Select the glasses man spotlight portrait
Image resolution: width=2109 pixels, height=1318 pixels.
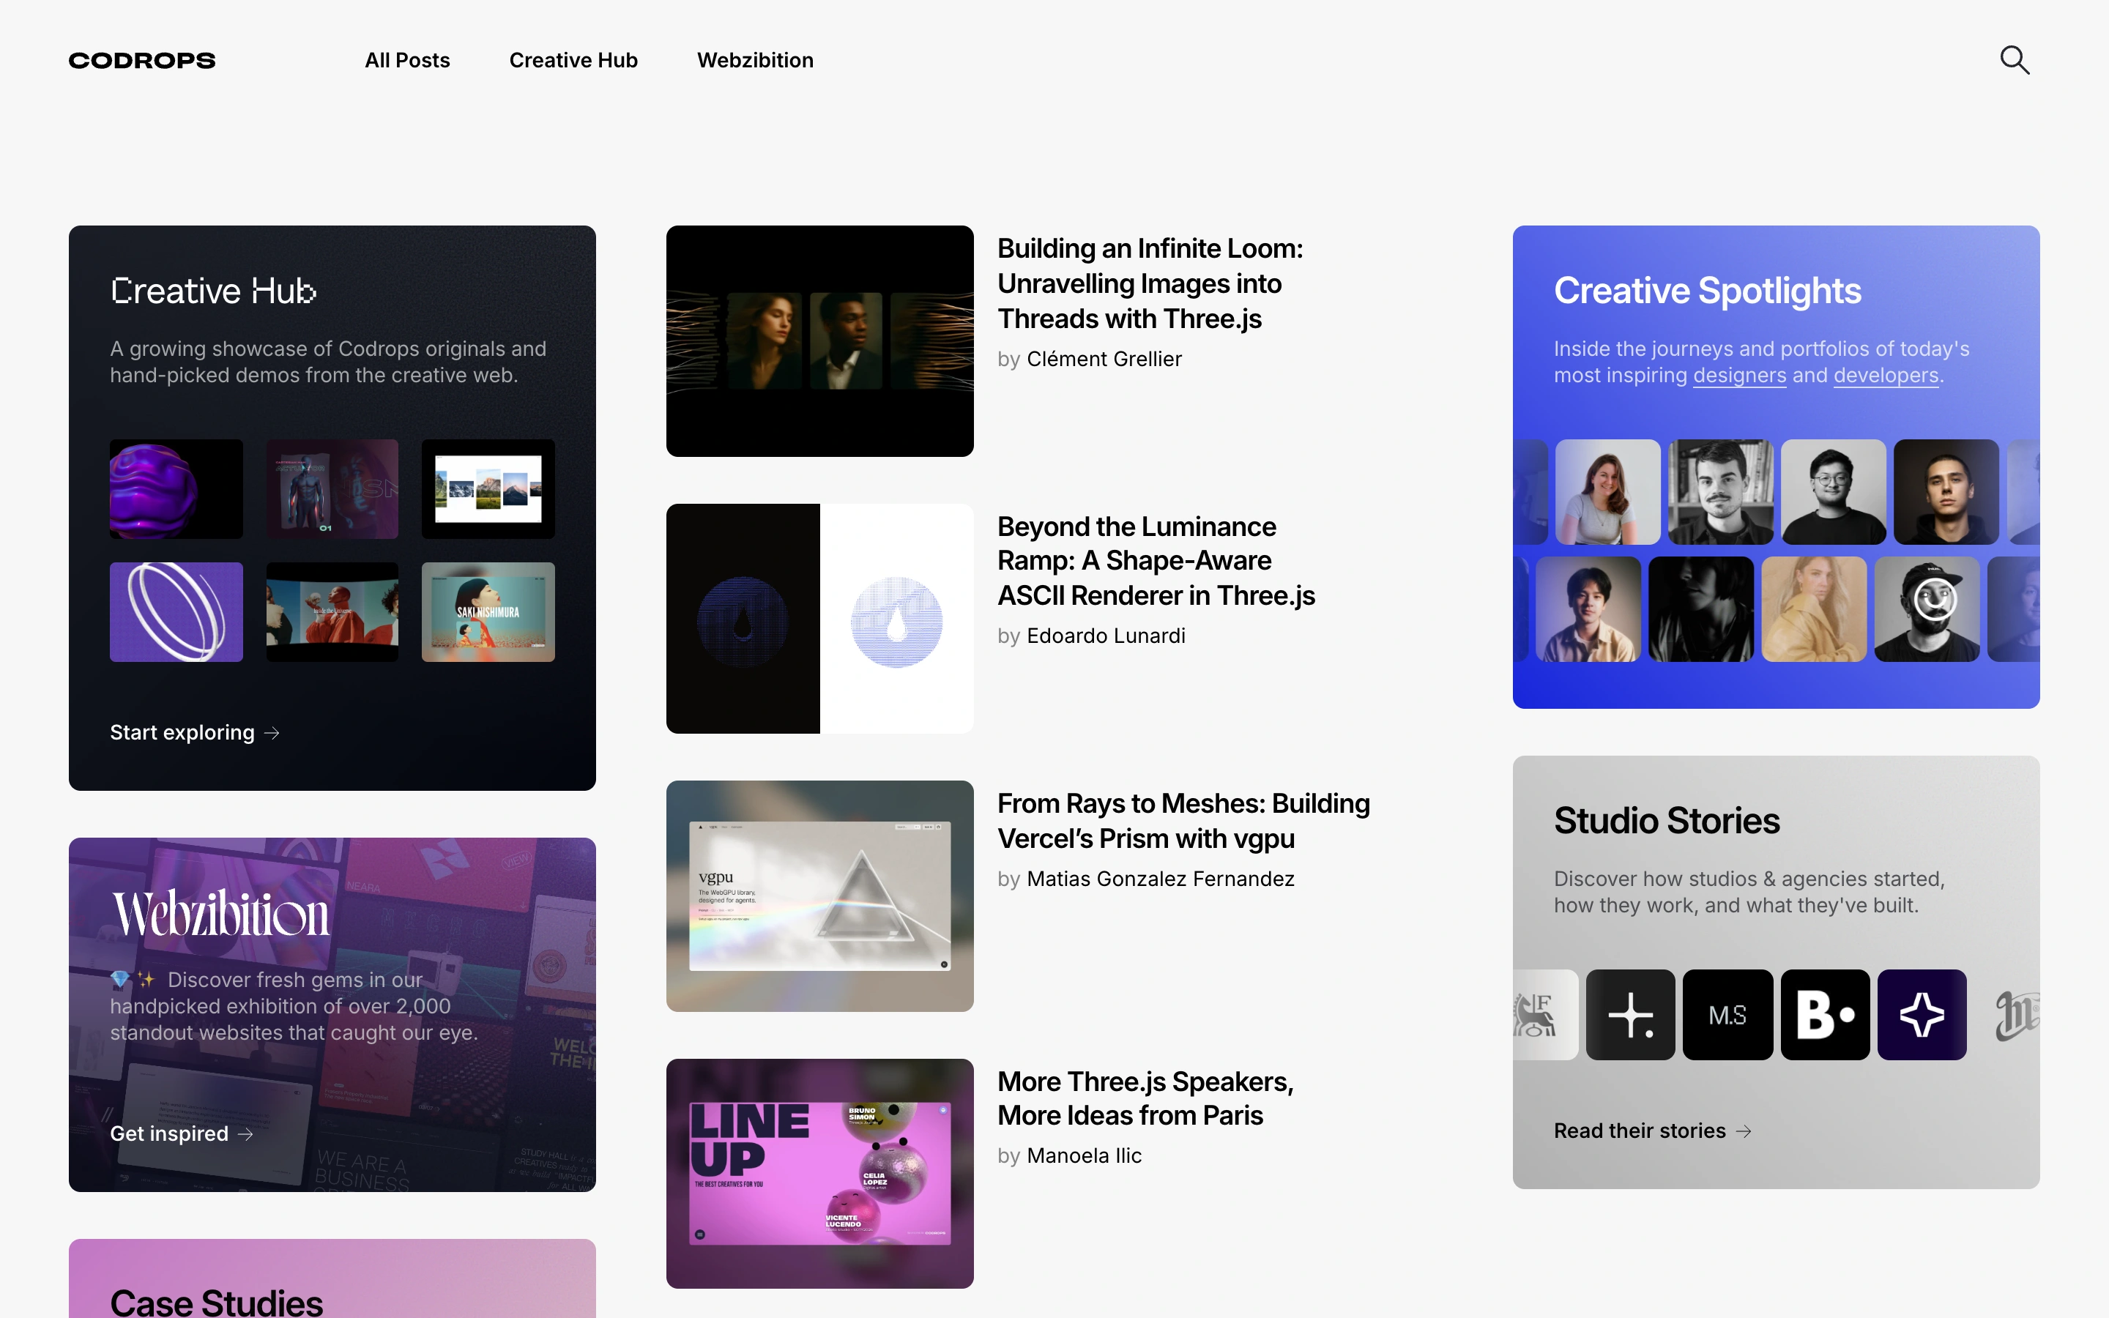(x=1834, y=491)
